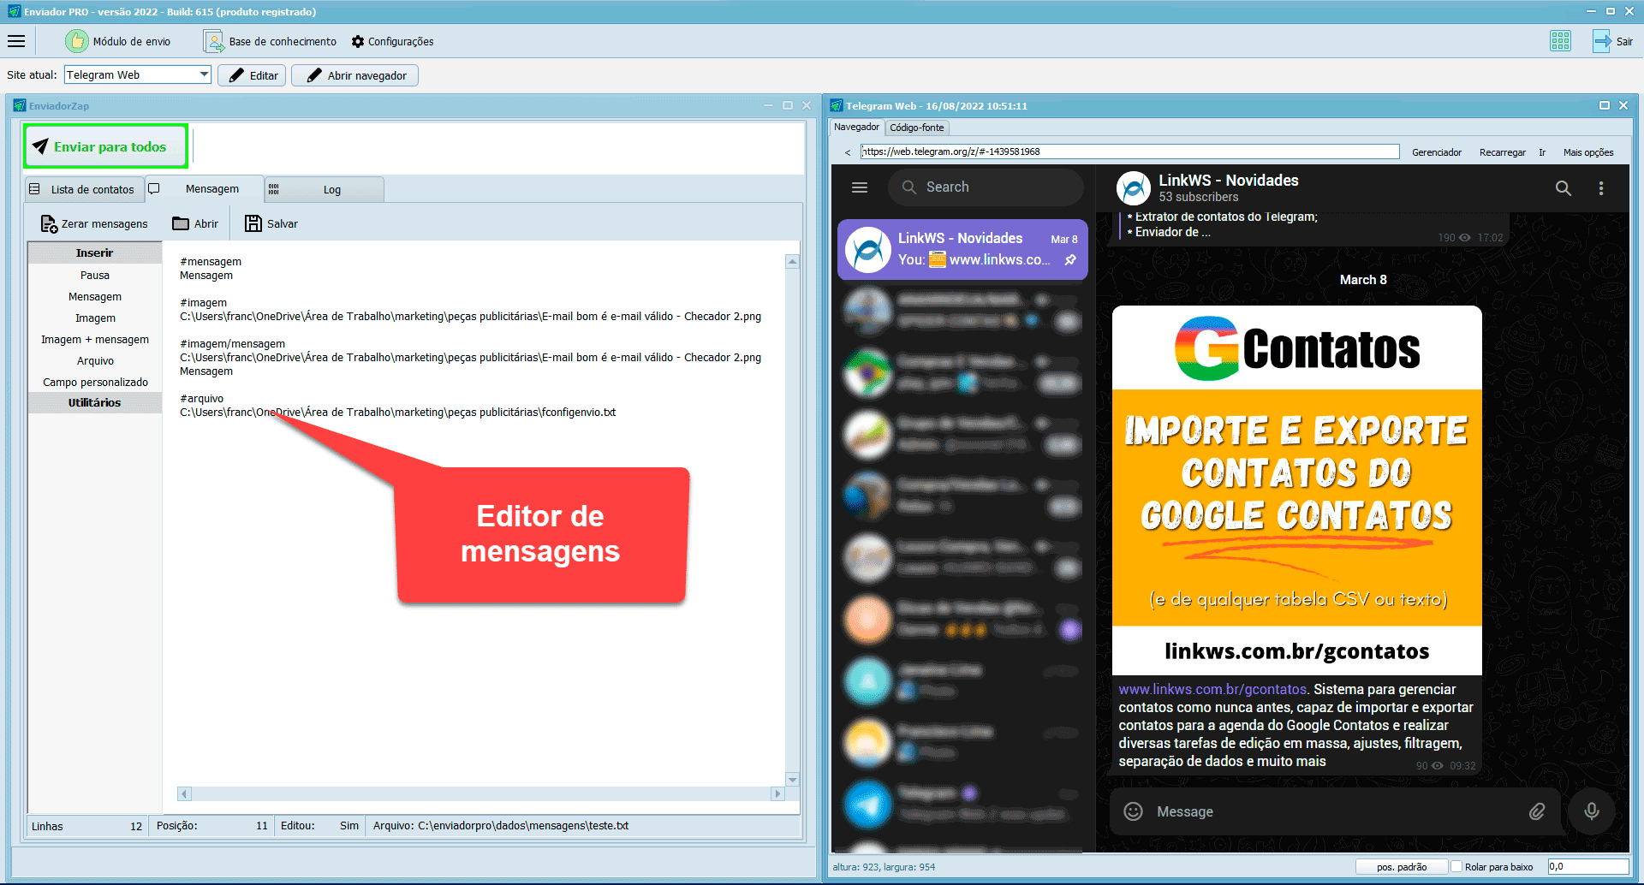
Task: Click the Sair exit button
Action: click(x=1613, y=41)
